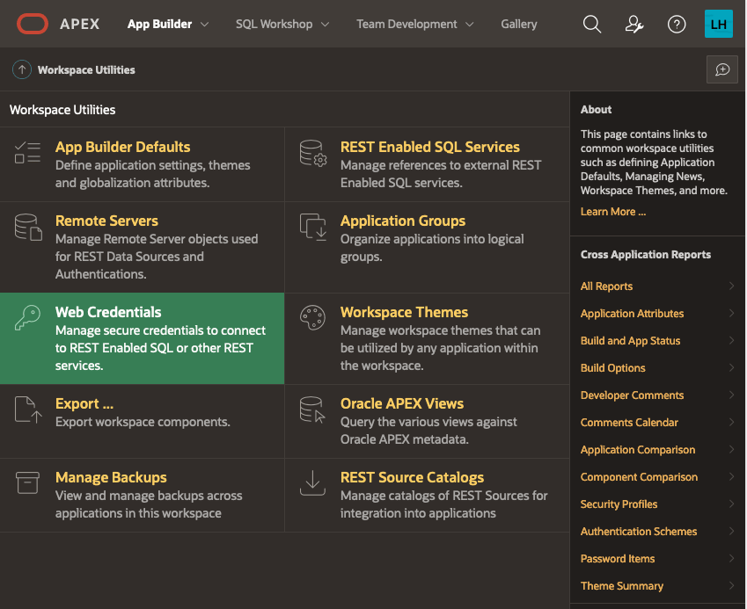
Task: Click the Remote Servers database icon
Action: click(x=27, y=228)
